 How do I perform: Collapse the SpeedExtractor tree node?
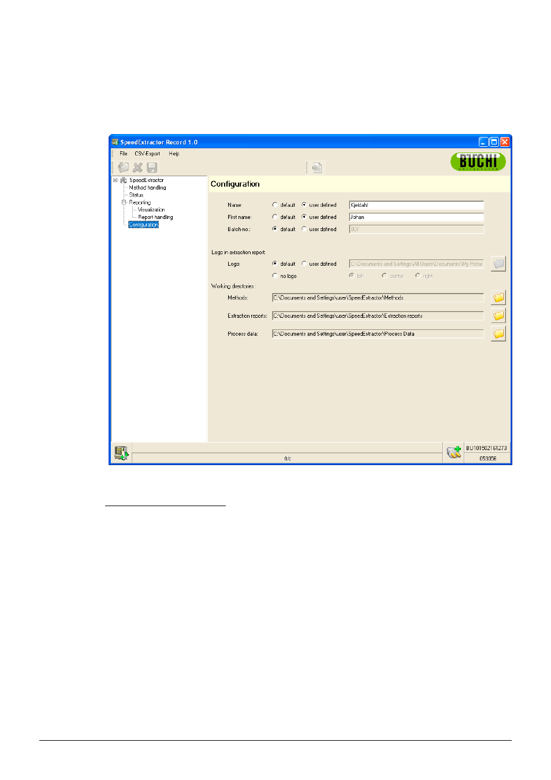115,180
